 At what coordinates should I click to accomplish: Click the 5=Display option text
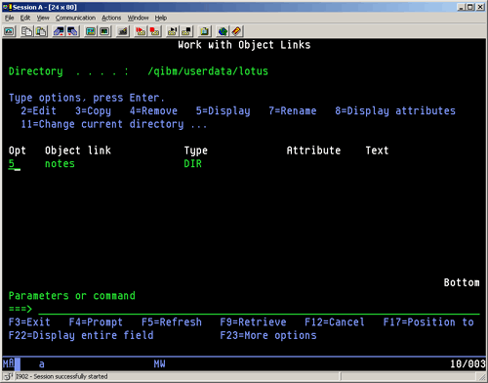pos(223,110)
